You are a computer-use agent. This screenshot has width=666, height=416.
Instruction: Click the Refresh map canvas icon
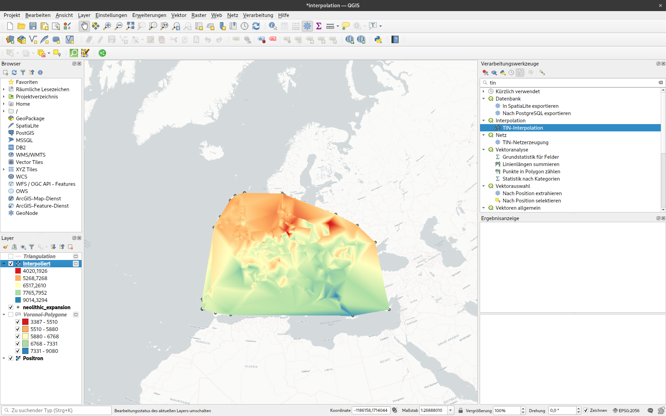click(256, 26)
